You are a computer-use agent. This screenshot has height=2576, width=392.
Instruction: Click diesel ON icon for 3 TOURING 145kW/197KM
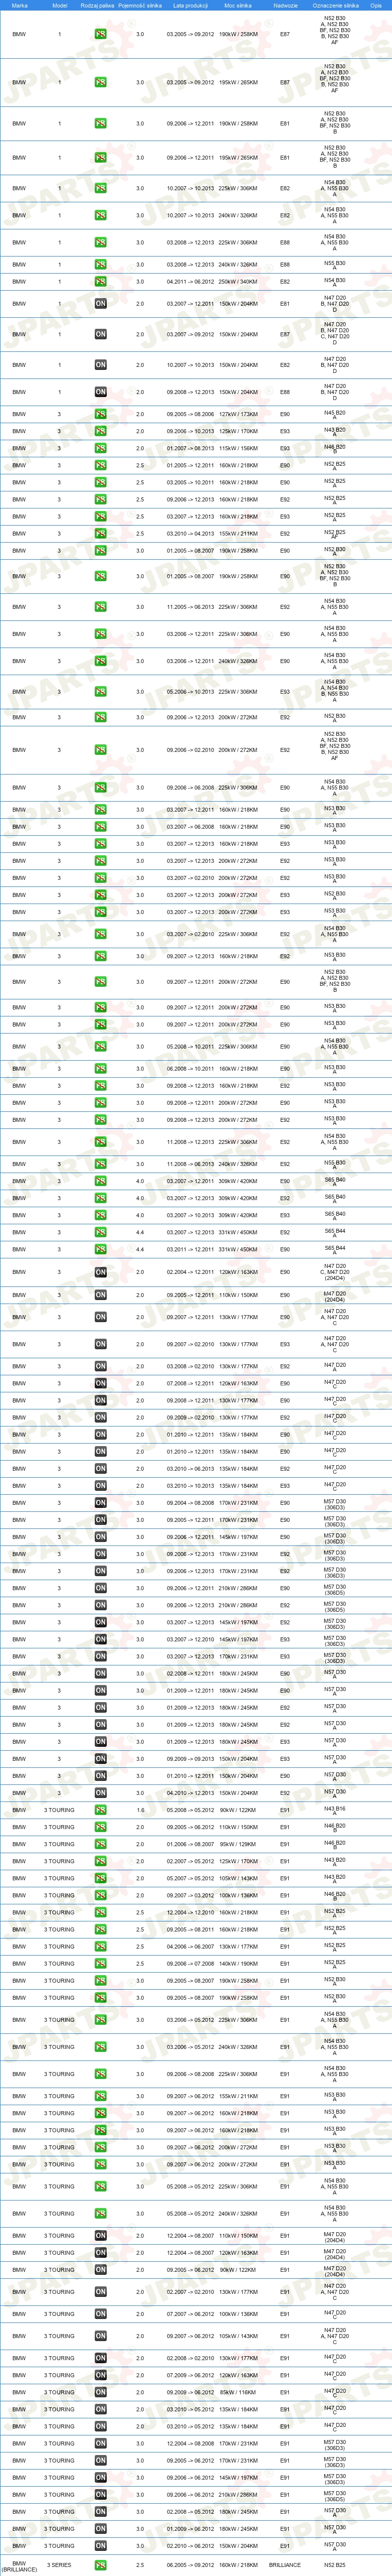[x=101, y=2478]
